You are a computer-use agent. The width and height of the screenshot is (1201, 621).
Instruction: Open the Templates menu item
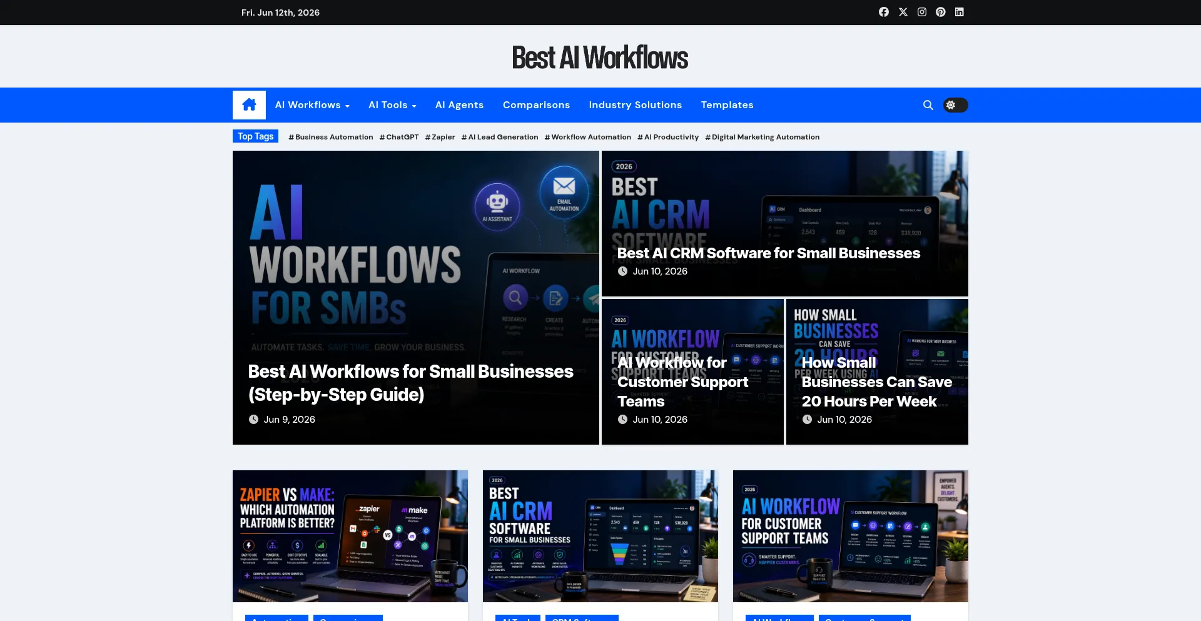pyautogui.click(x=727, y=105)
